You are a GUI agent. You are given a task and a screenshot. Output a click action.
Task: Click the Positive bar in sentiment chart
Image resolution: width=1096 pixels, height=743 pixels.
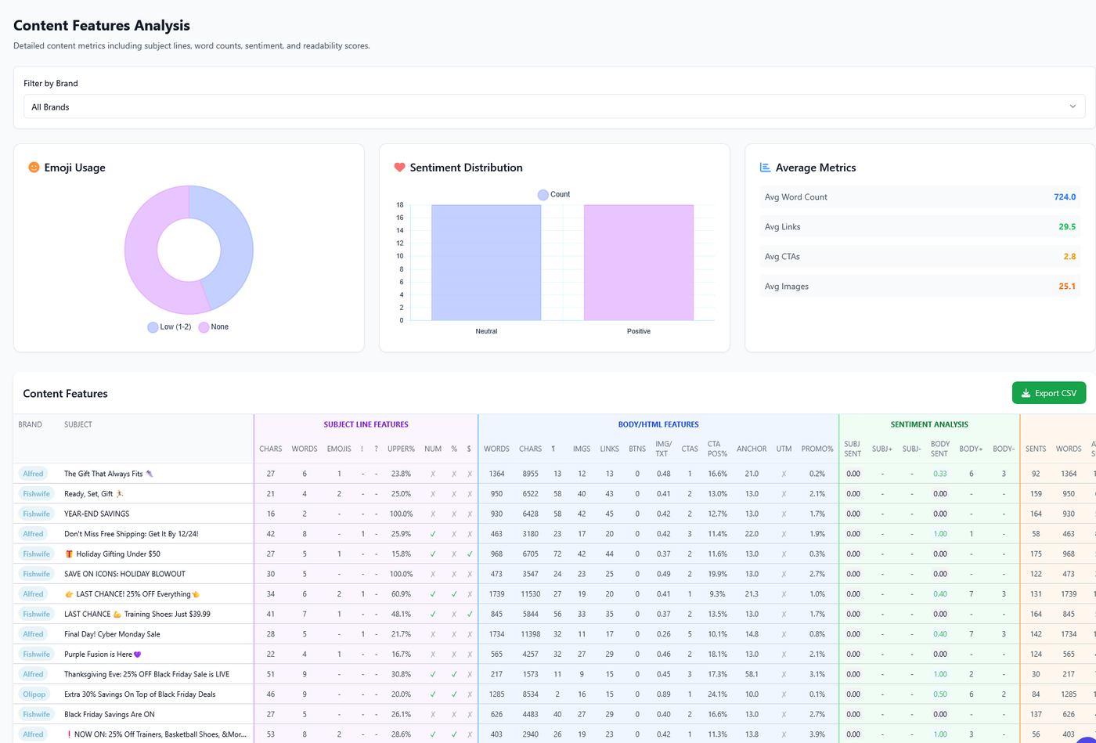639,262
